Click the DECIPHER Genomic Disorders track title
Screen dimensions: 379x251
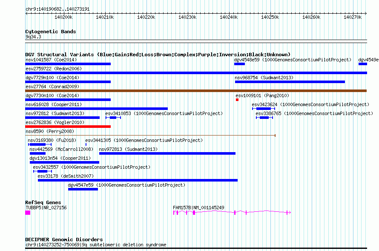[x=64, y=239]
